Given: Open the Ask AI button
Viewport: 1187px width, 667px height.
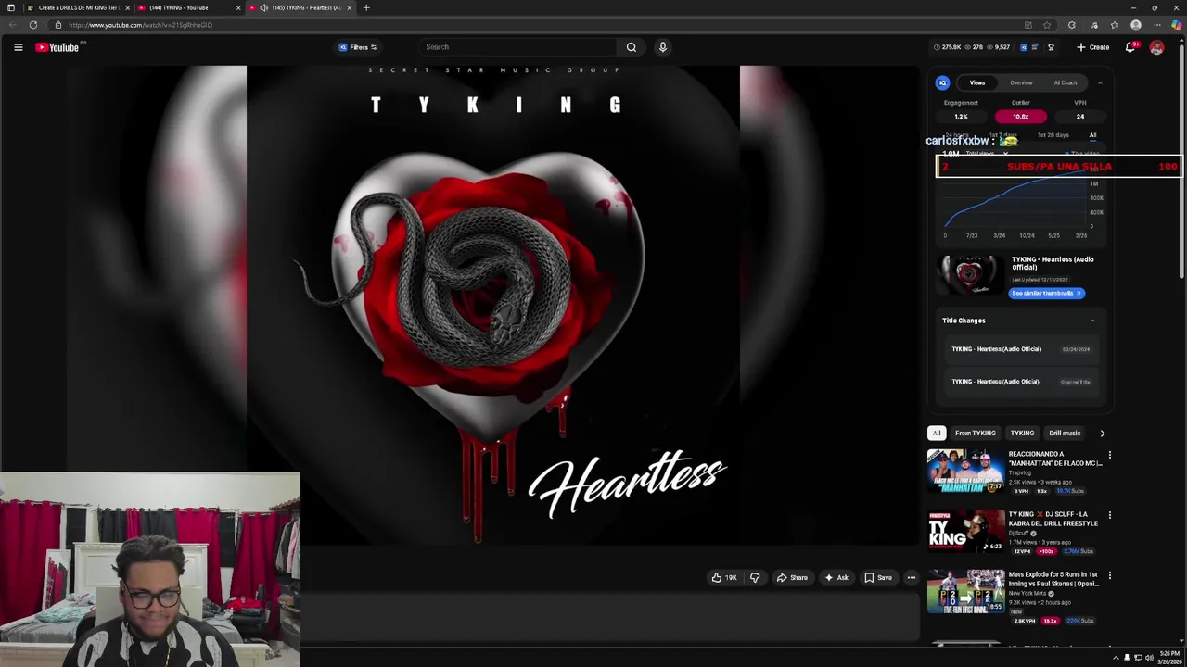Looking at the screenshot, I should (836, 578).
